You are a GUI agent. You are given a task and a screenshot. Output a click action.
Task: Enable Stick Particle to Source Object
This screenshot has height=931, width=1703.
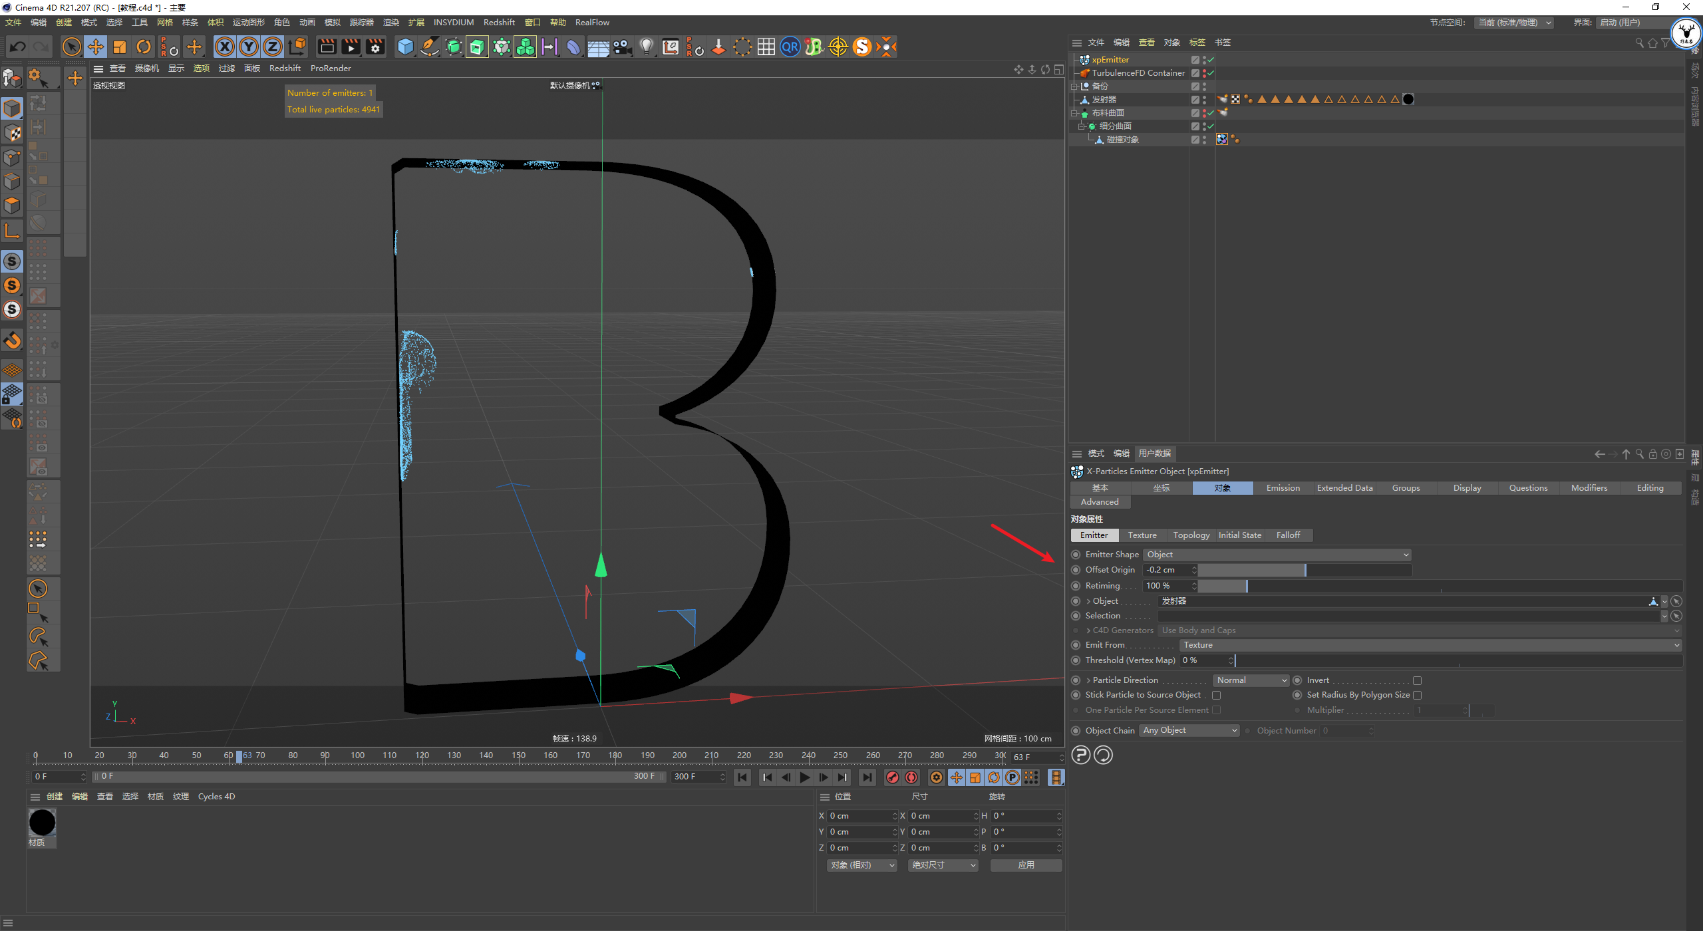[x=1216, y=695]
